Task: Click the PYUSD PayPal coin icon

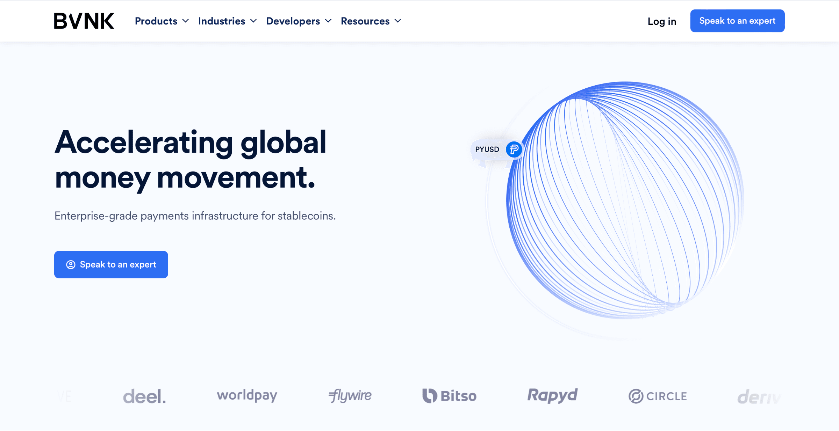Action: 514,149
